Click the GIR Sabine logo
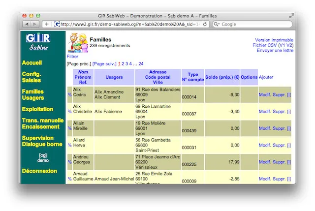 click(38, 42)
